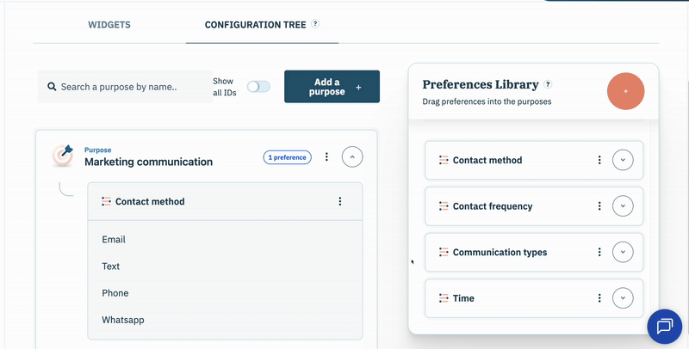The width and height of the screenshot is (689, 349).
Task: Toggle the Show all IDs switch
Action: (258, 87)
